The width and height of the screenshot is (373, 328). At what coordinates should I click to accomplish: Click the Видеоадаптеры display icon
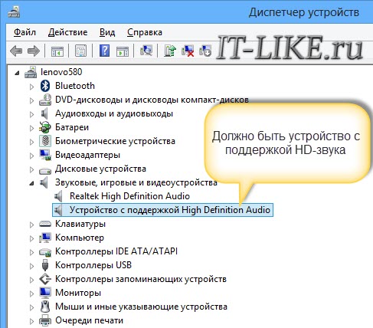click(45, 155)
